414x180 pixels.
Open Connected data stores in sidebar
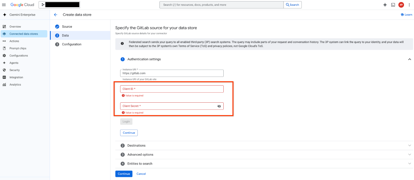pyautogui.click(x=24, y=34)
